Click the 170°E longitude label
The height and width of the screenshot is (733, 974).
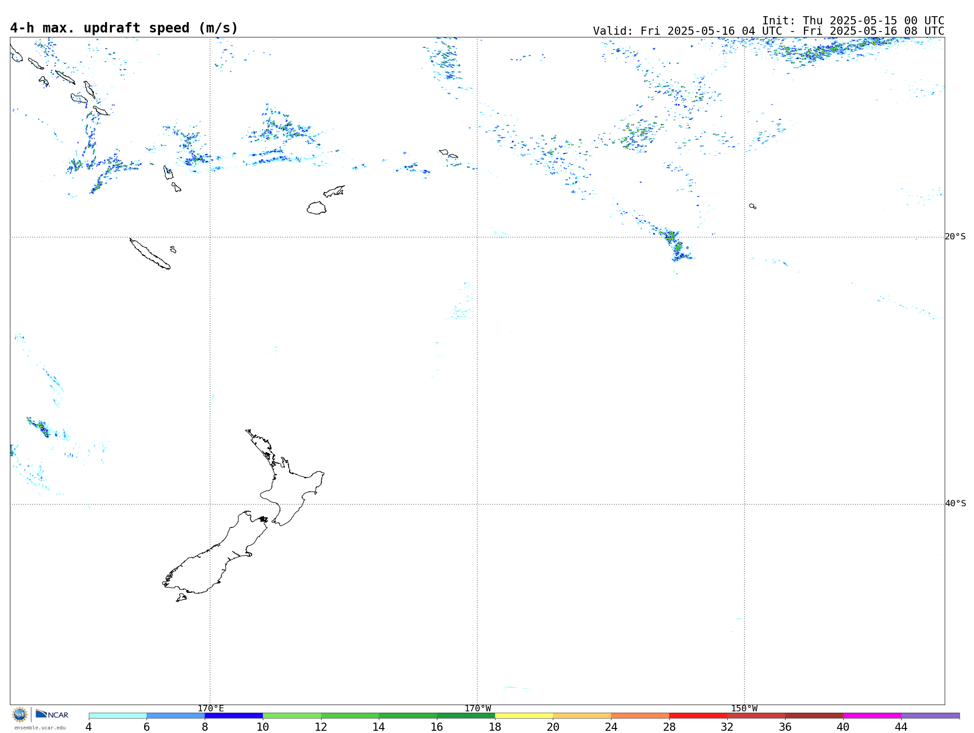click(211, 709)
